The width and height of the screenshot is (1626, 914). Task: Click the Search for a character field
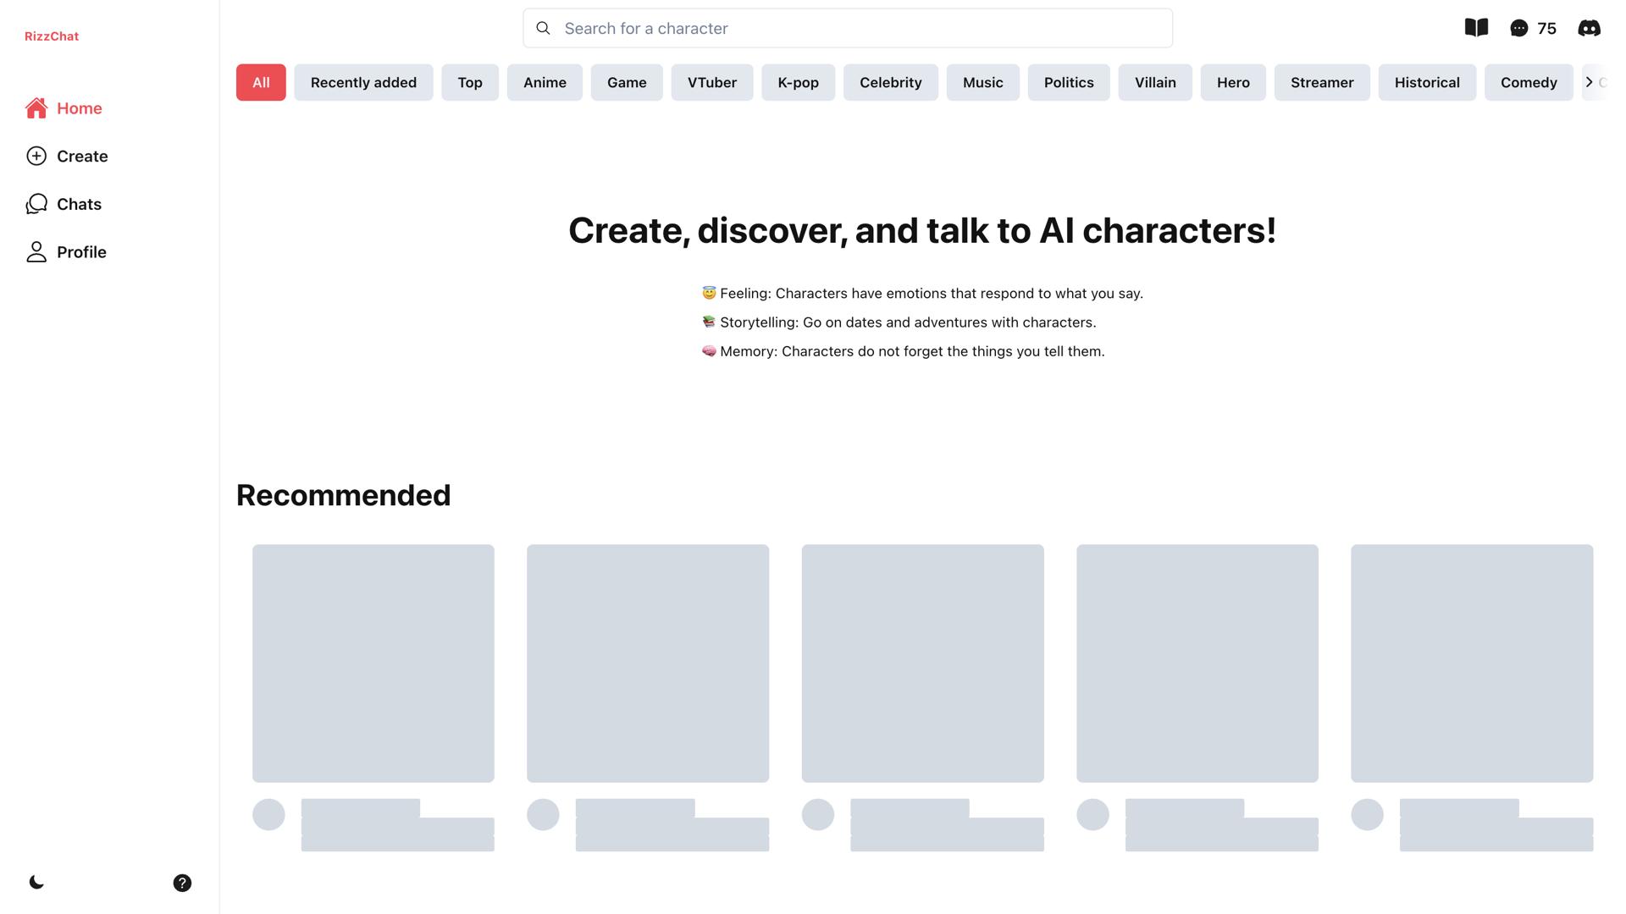[x=847, y=29]
